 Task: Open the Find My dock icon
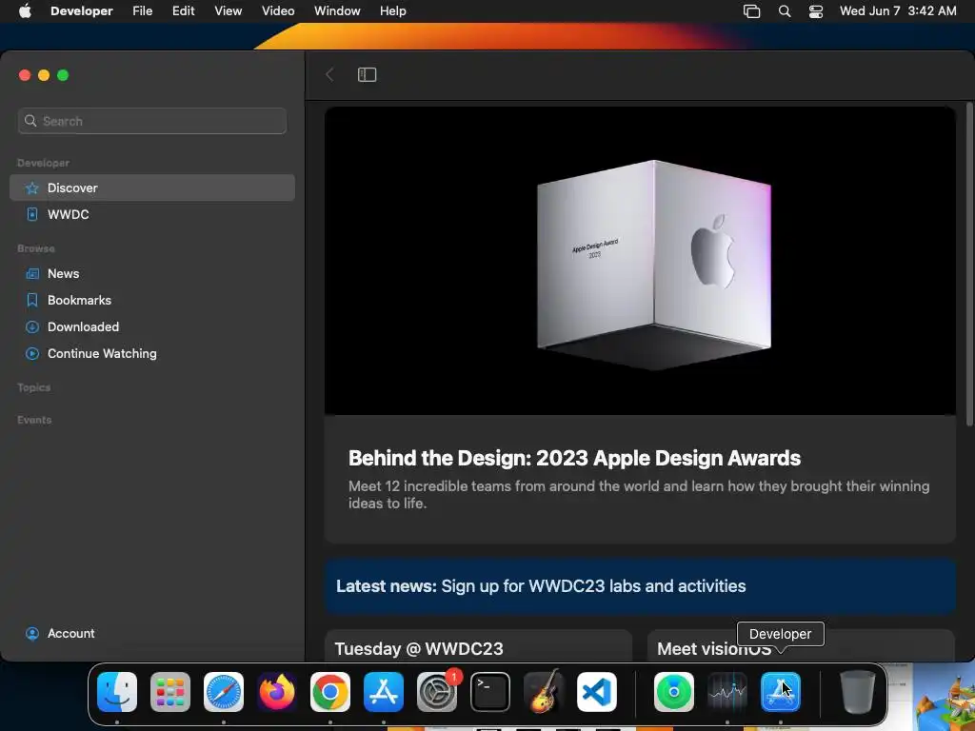tap(674, 692)
